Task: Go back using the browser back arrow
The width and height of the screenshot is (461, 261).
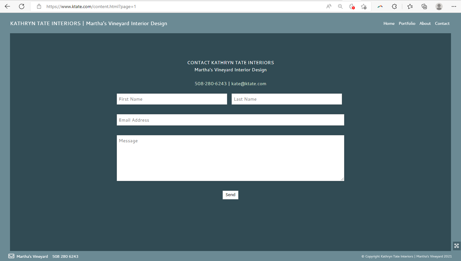Action: click(7, 6)
